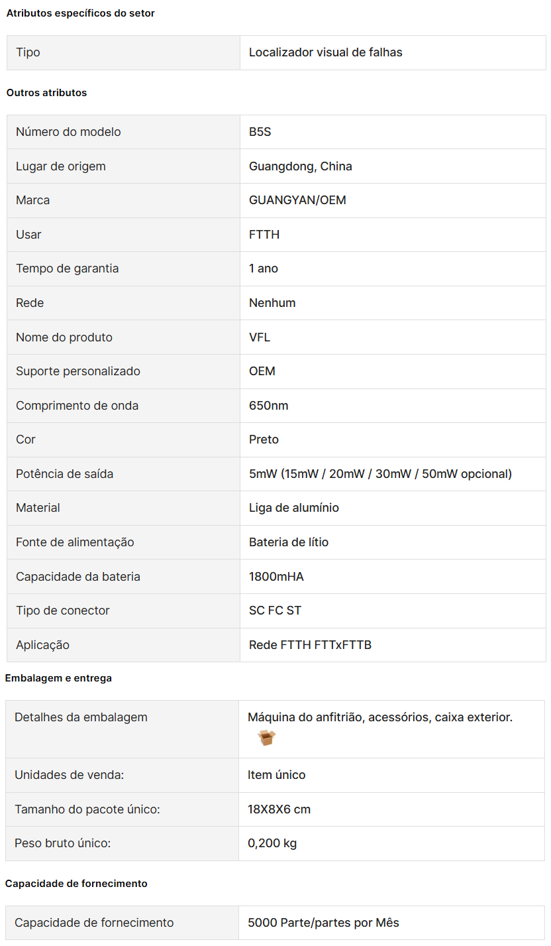Click the cardboard box packaging icon
This screenshot has height=946, width=551.
[266, 738]
